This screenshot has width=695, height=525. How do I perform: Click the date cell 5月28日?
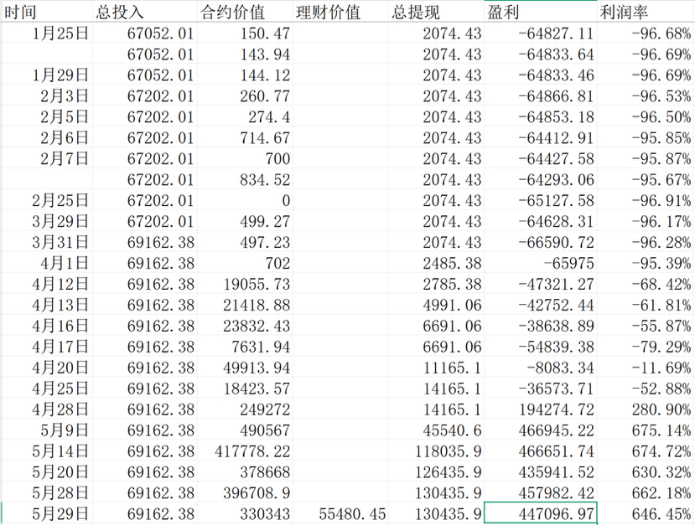coord(46,492)
